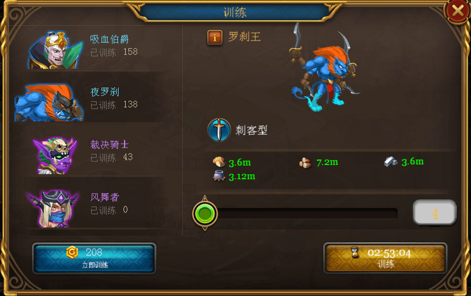Choose the 裁决骑士 purple goblin portrait
The width and height of the screenshot is (471, 296).
pyautogui.click(x=55, y=155)
